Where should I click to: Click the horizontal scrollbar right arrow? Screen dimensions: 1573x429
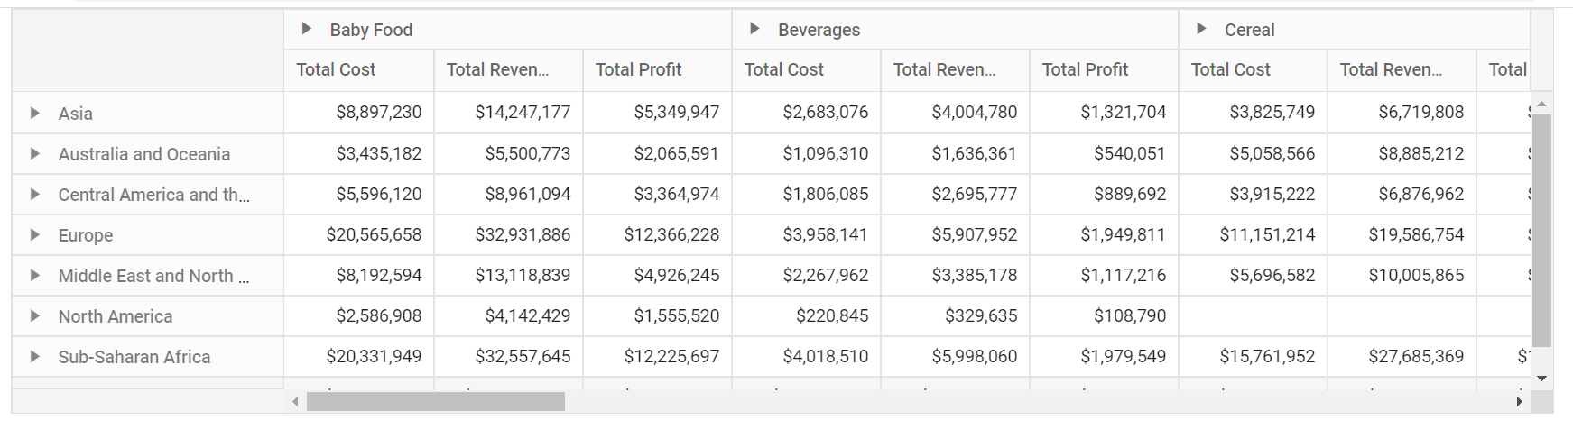(1519, 402)
